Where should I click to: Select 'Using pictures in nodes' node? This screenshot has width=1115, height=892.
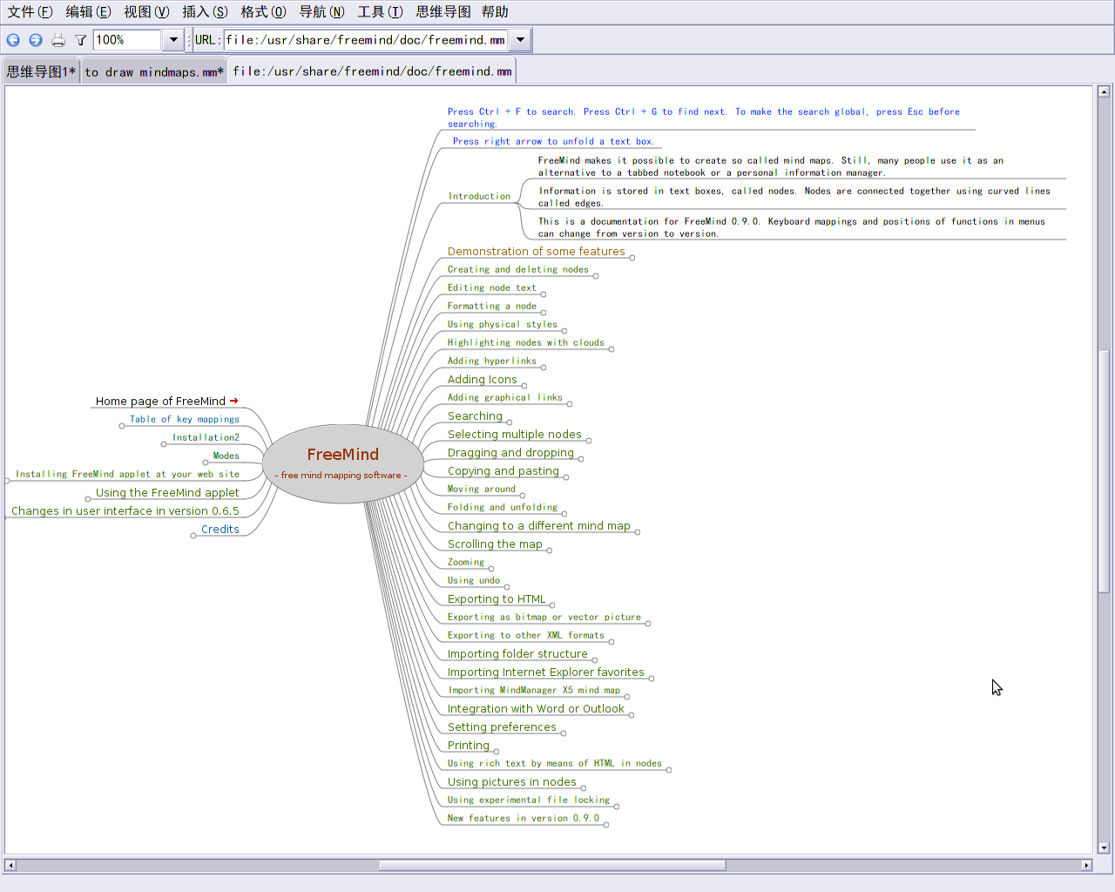coord(512,782)
